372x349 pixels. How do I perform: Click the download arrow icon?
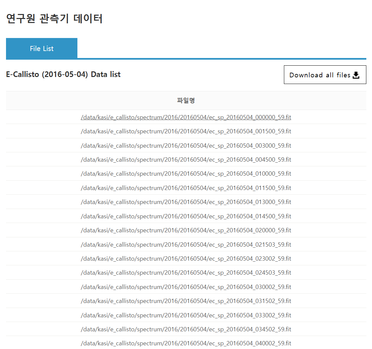[356, 75]
